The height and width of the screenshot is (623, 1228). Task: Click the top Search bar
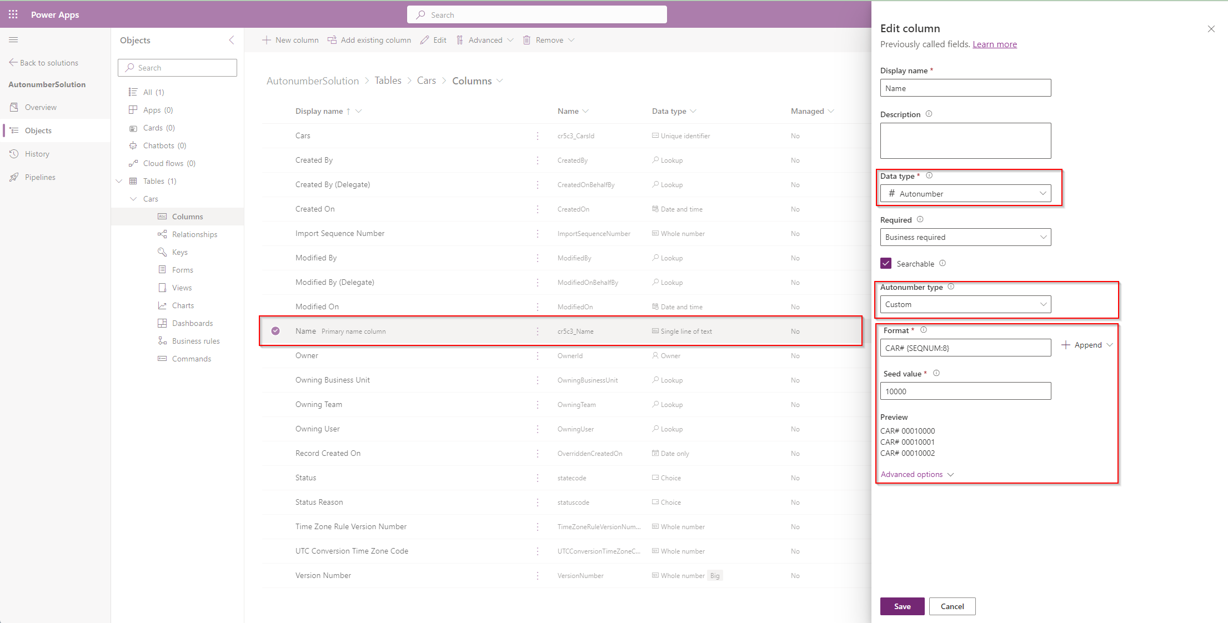[537, 14]
